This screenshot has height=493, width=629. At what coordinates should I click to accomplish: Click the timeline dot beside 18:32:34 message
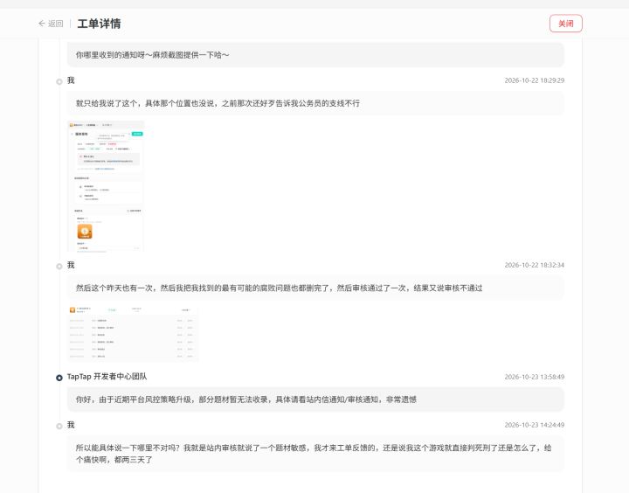pos(59,267)
